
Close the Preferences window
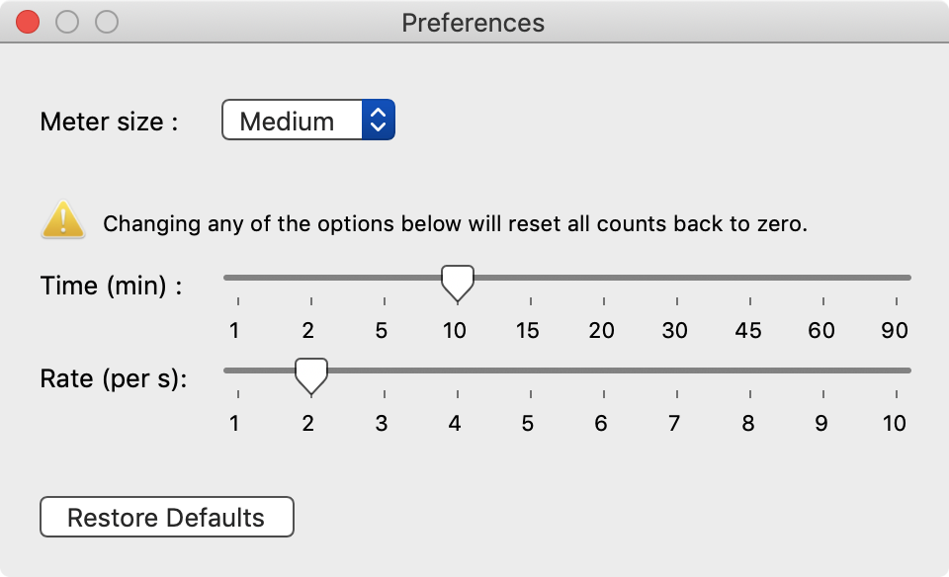coord(29,22)
